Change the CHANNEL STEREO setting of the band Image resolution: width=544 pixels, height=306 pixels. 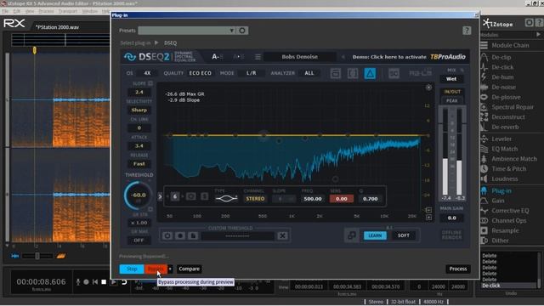[255, 199]
